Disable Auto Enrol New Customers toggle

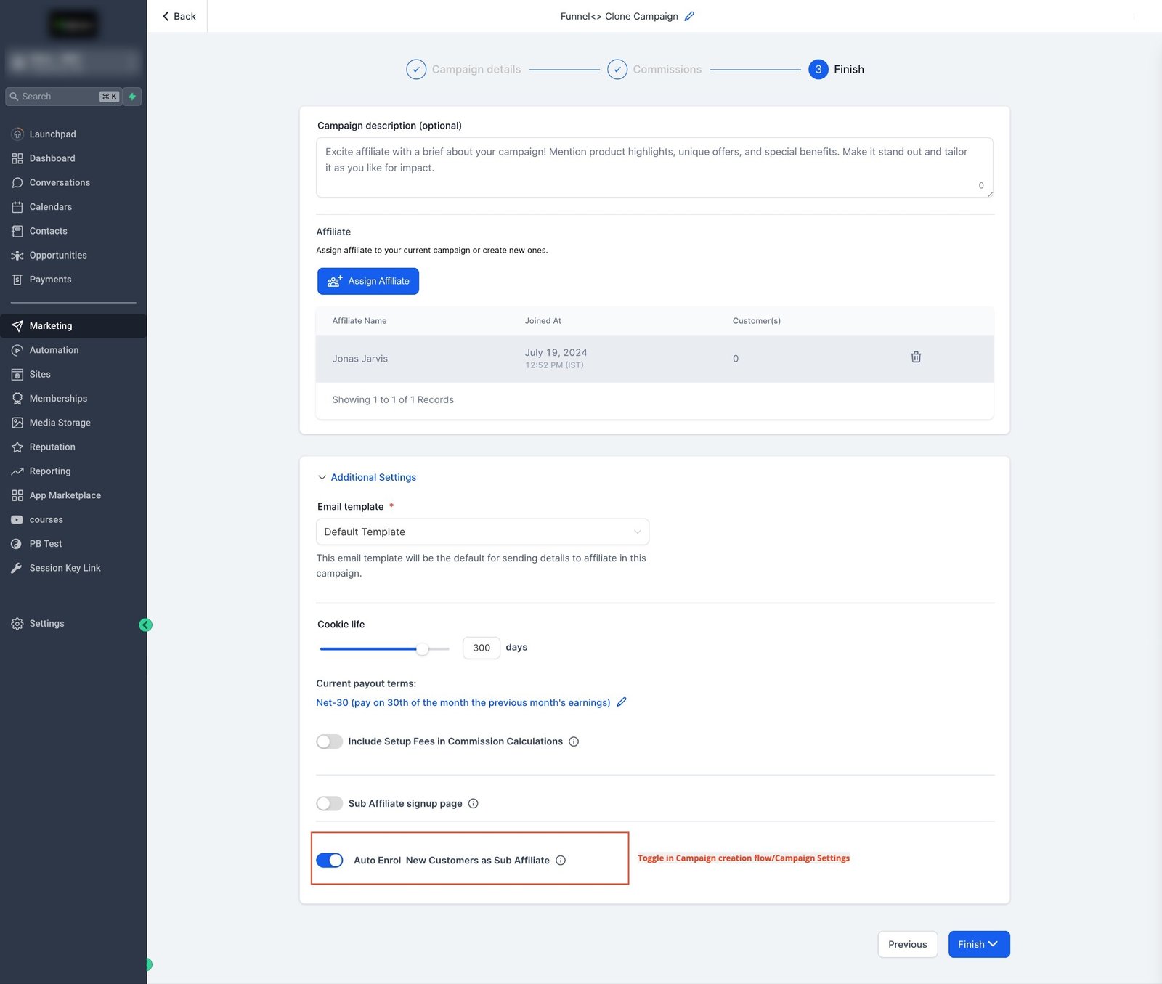pyautogui.click(x=330, y=861)
